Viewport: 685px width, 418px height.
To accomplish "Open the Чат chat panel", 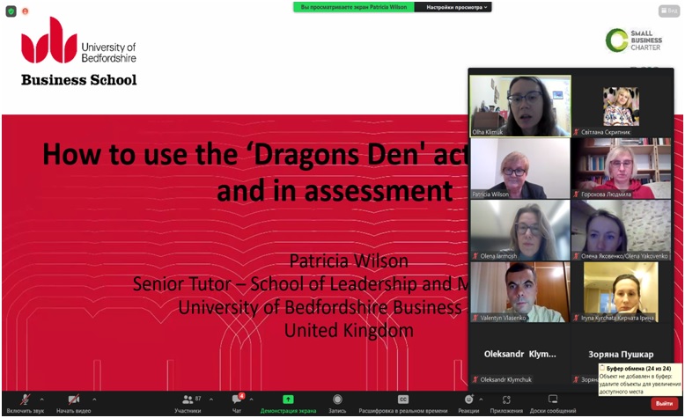I will click(x=237, y=403).
